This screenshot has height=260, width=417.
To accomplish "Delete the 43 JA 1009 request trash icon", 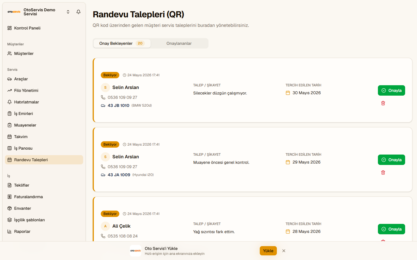I will [x=383, y=172].
